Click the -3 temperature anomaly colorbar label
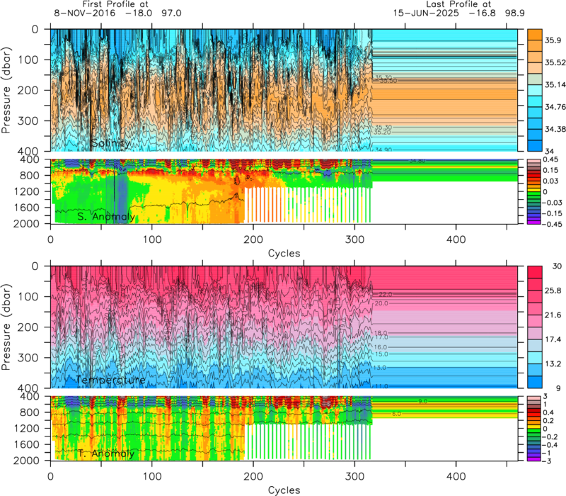 547,461
